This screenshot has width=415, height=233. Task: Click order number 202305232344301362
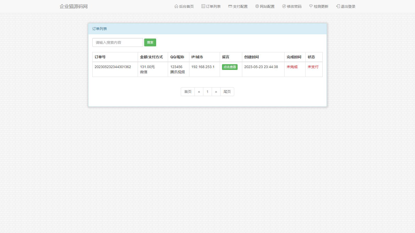tap(113, 67)
